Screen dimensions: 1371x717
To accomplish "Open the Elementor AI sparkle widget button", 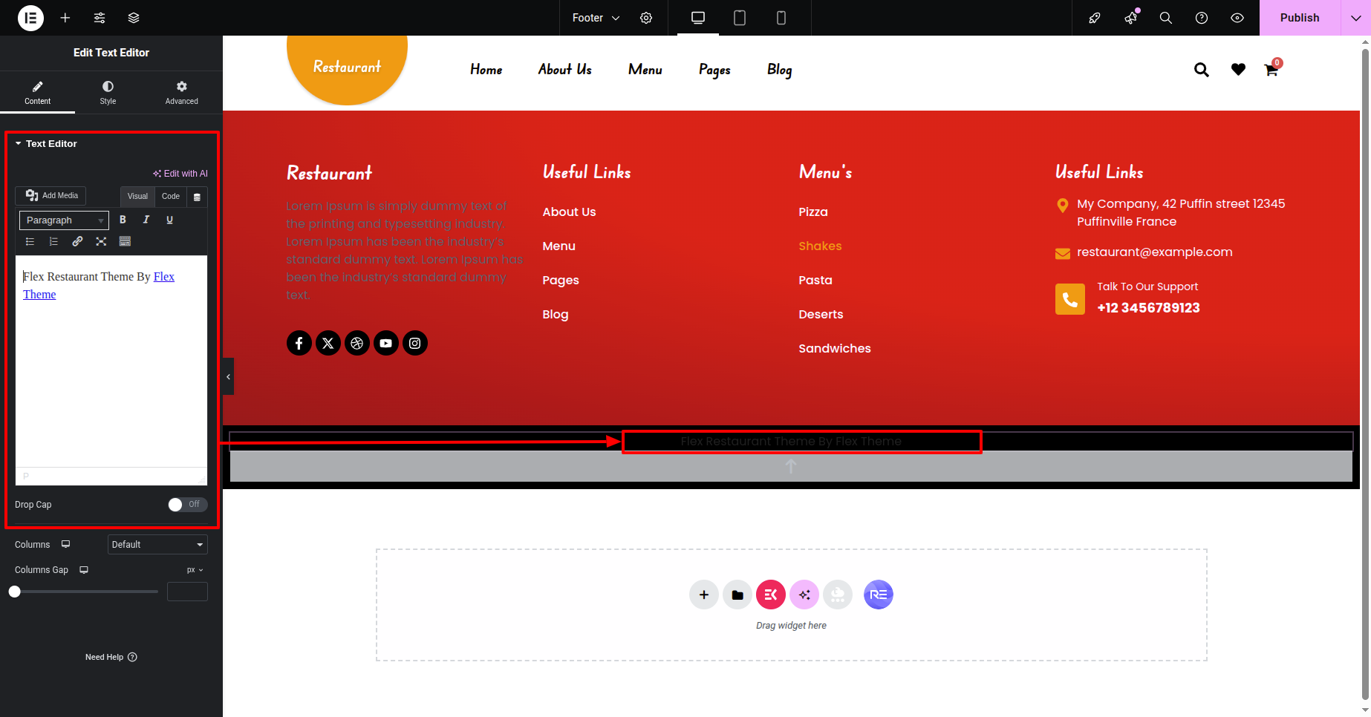I will (804, 595).
